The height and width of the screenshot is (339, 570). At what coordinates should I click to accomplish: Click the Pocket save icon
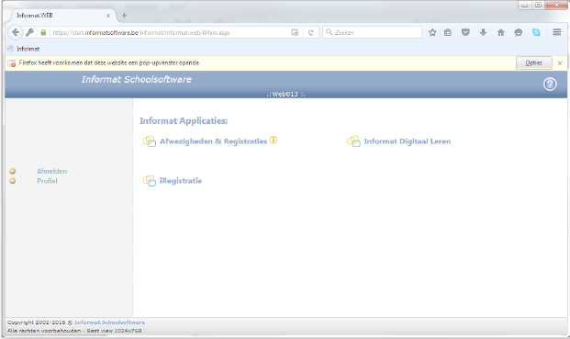[465, 32]
